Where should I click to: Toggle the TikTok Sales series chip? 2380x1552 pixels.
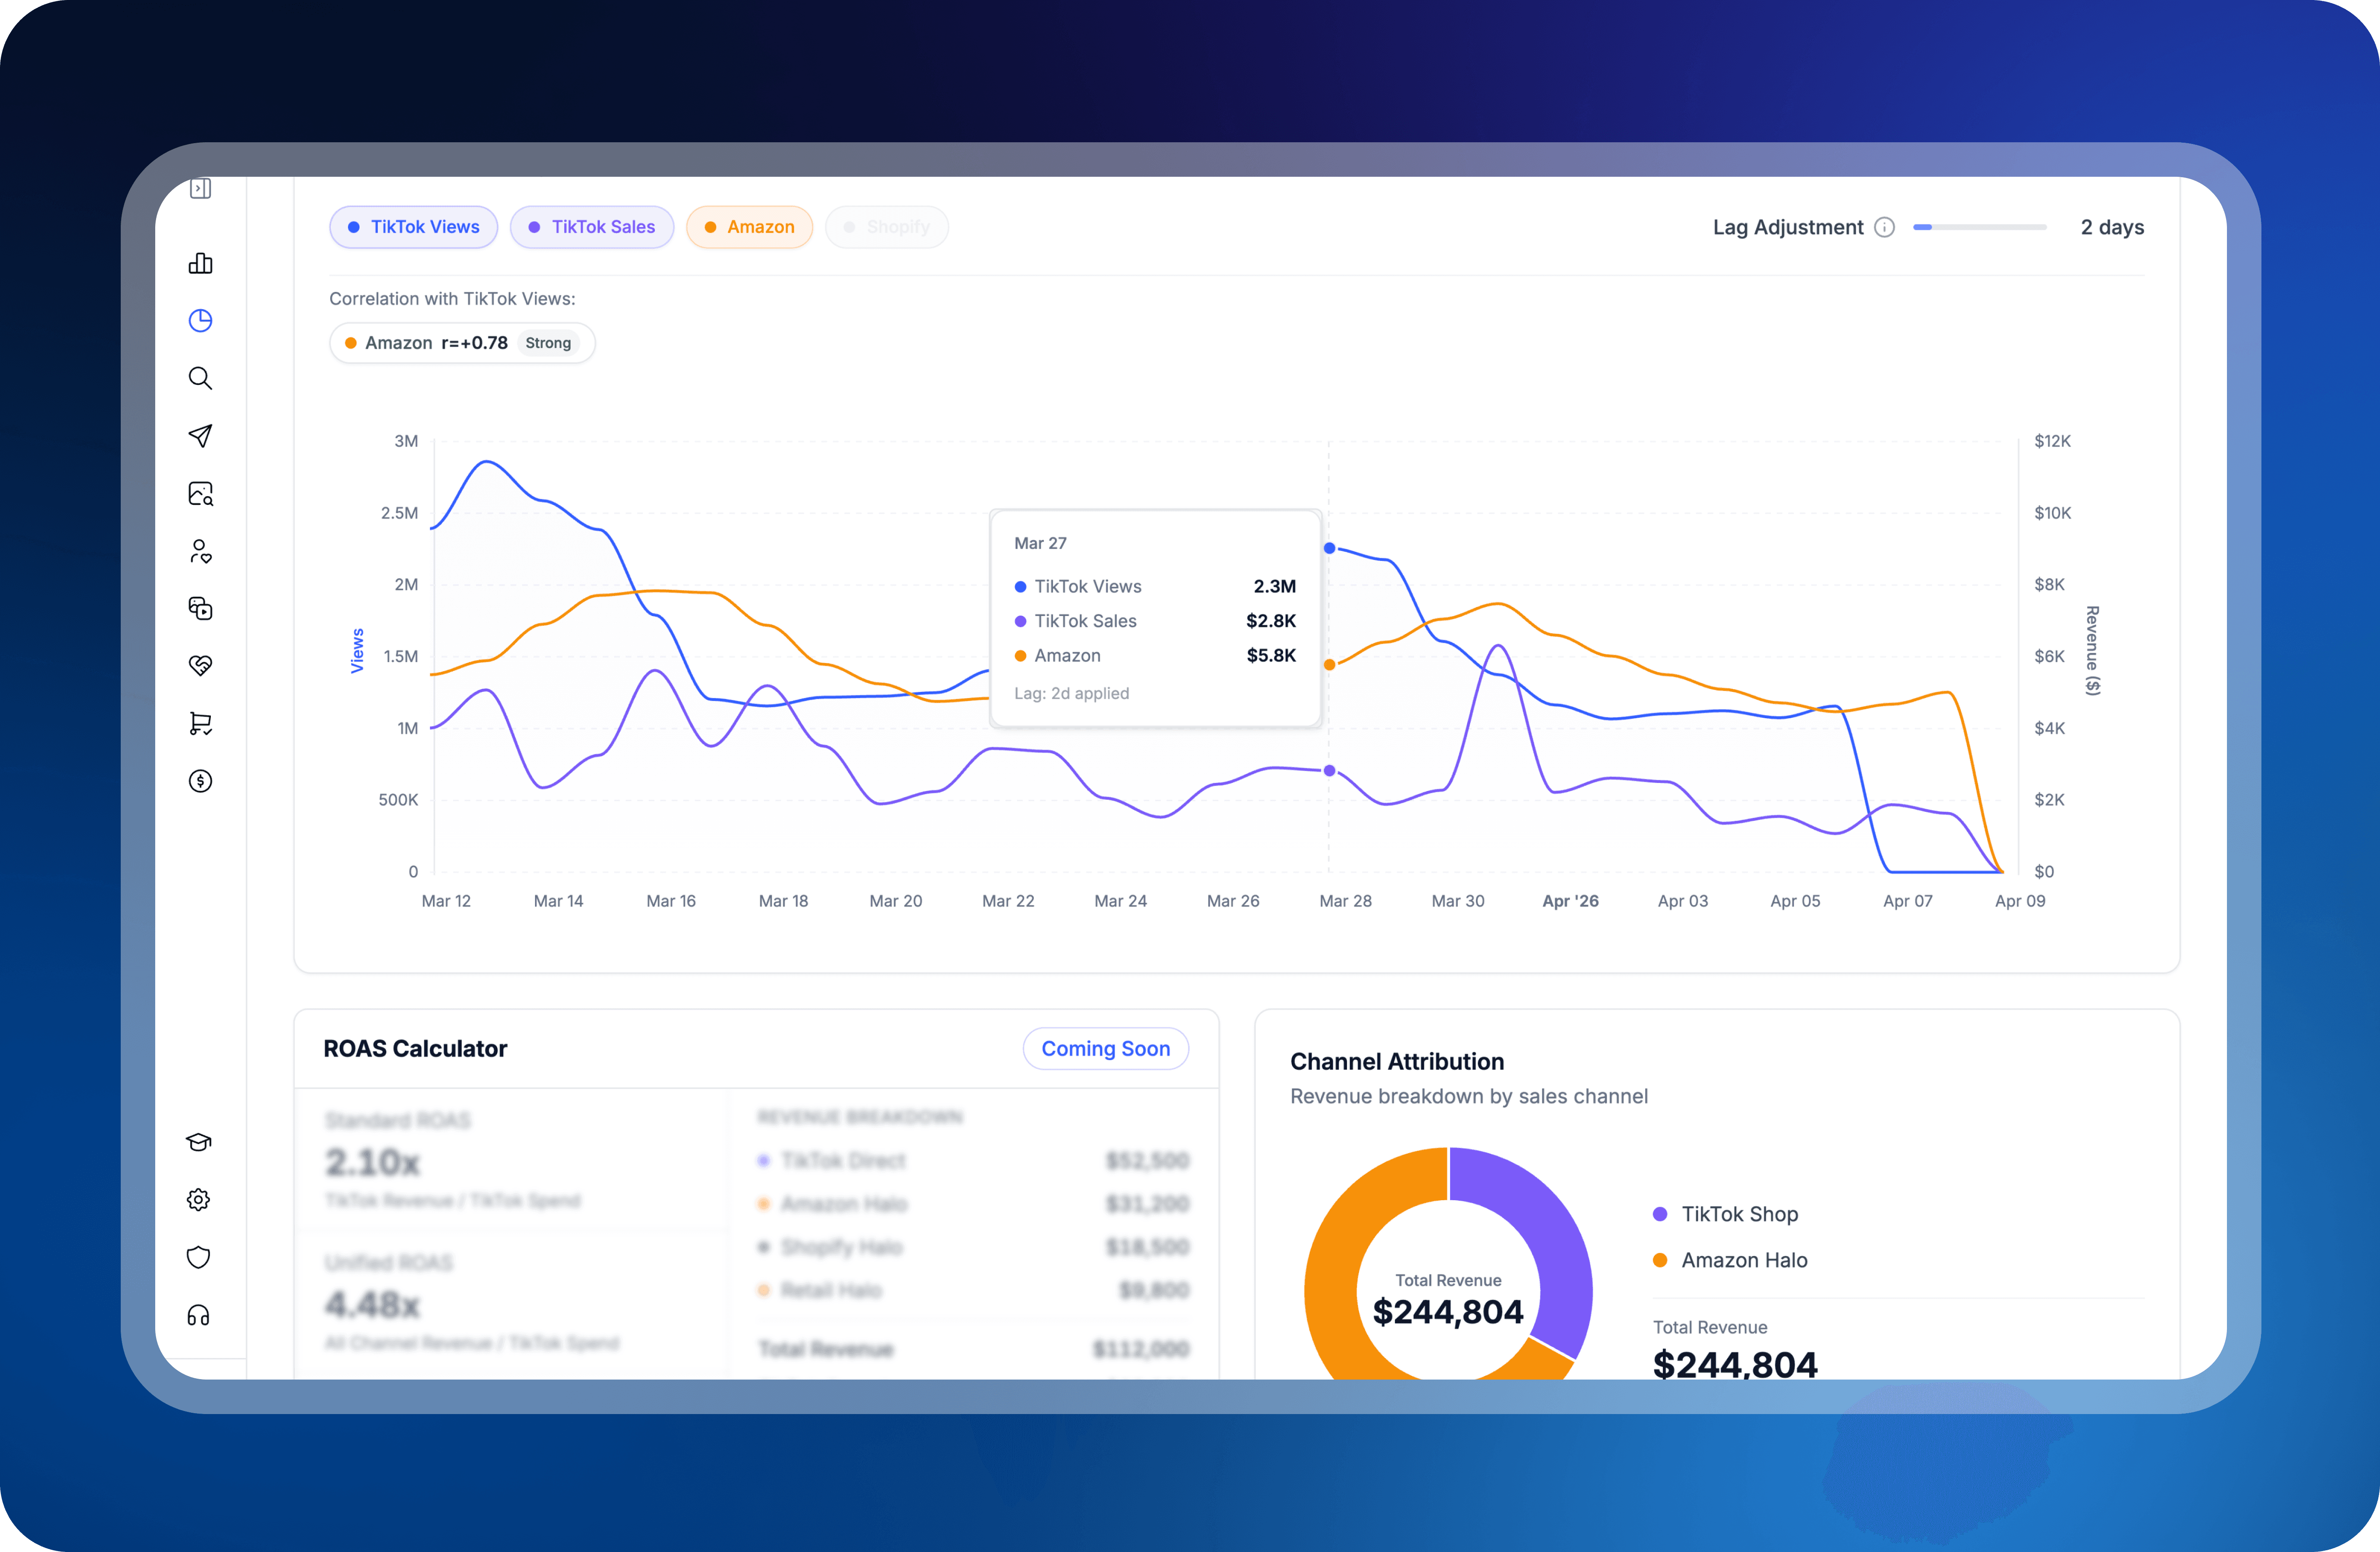pos(592,227)
